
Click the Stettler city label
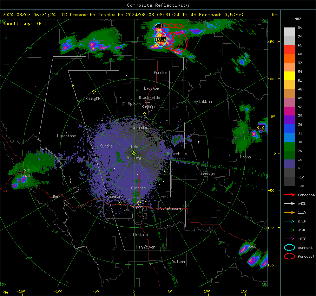(x=205, y=102)
